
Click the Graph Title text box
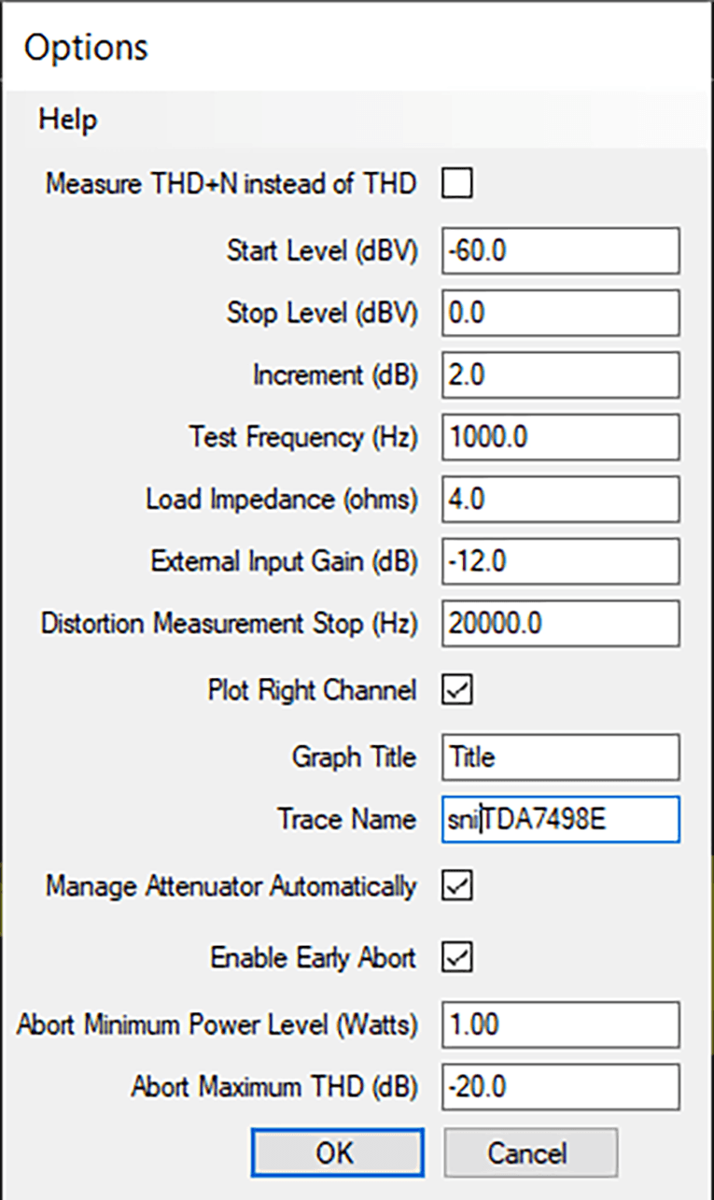click(560, 756)
